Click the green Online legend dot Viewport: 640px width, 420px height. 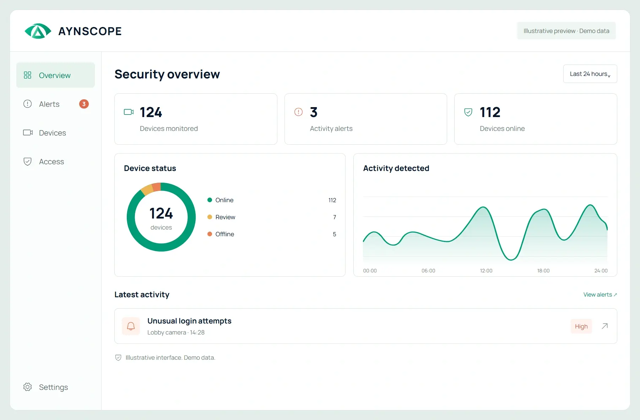coord(210,200)
